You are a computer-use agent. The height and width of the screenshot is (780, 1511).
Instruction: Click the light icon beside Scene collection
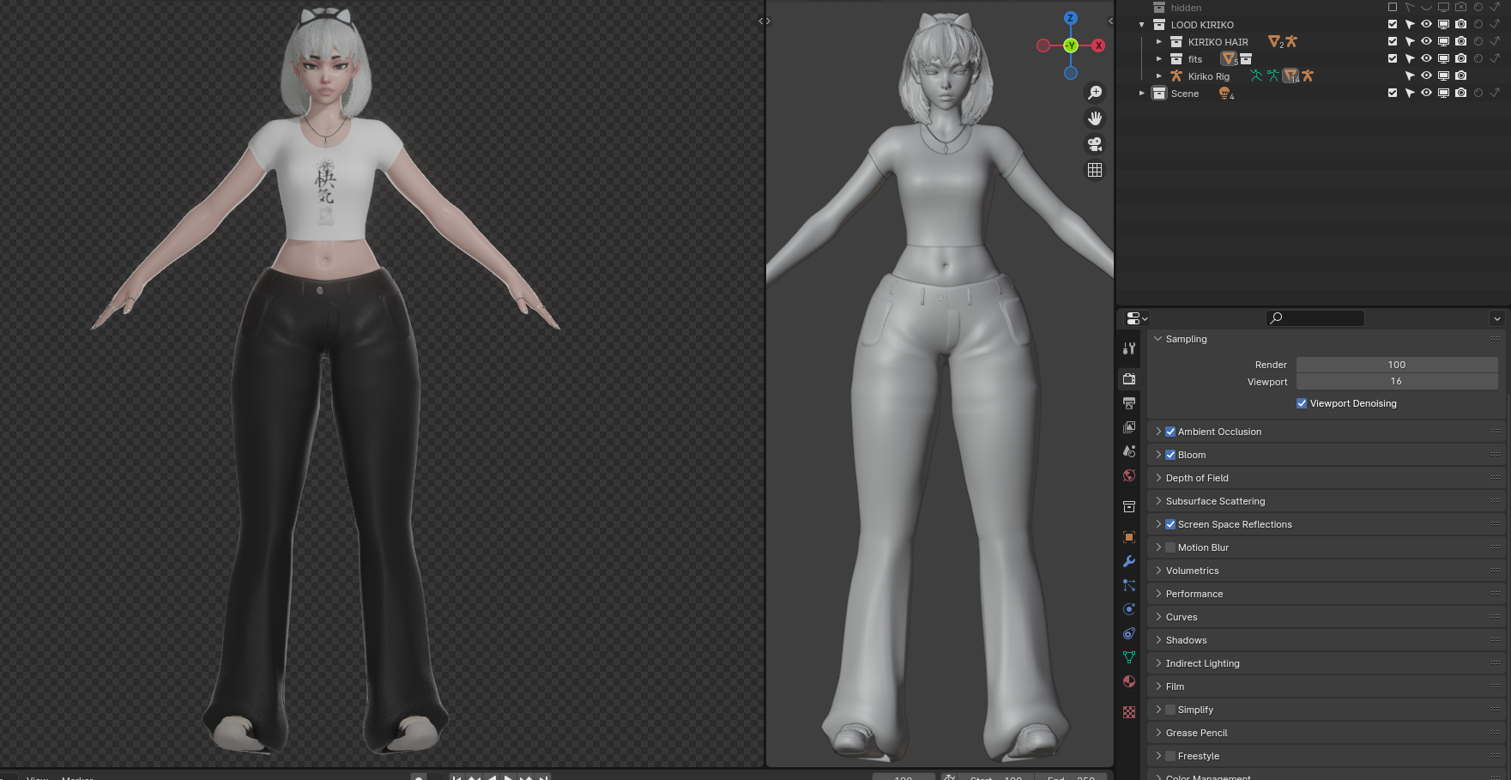click(1225, 93)
